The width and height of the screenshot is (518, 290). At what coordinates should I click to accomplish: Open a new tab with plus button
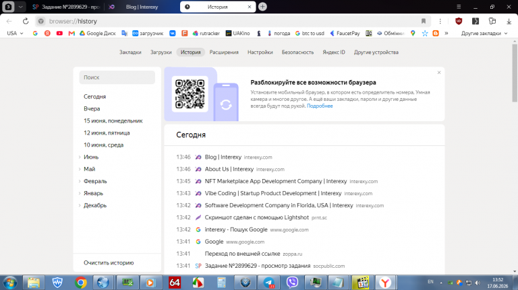(262, 7)
